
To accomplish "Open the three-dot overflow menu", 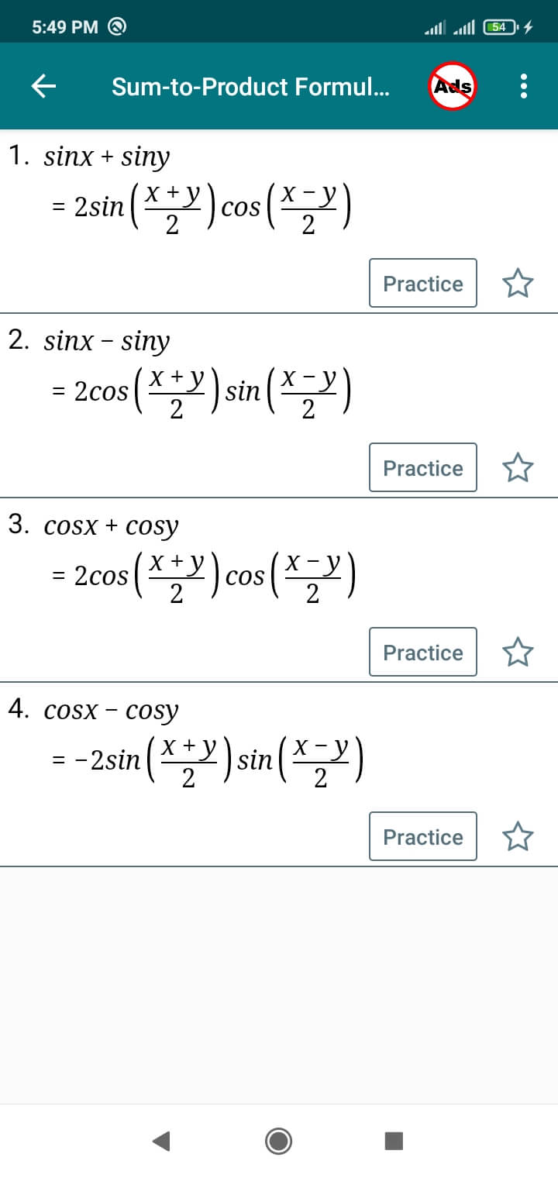I will (x=524, y=86).
